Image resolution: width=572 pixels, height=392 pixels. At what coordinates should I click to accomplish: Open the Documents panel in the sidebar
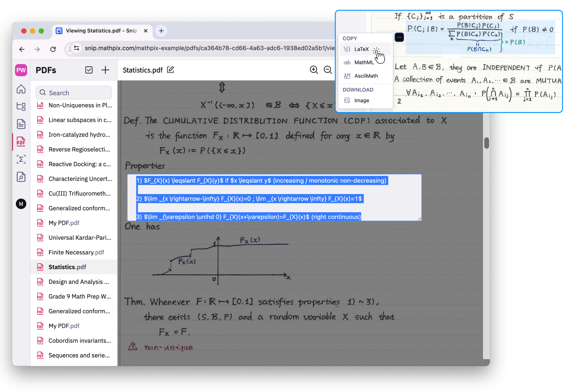[x=21, y=124]
